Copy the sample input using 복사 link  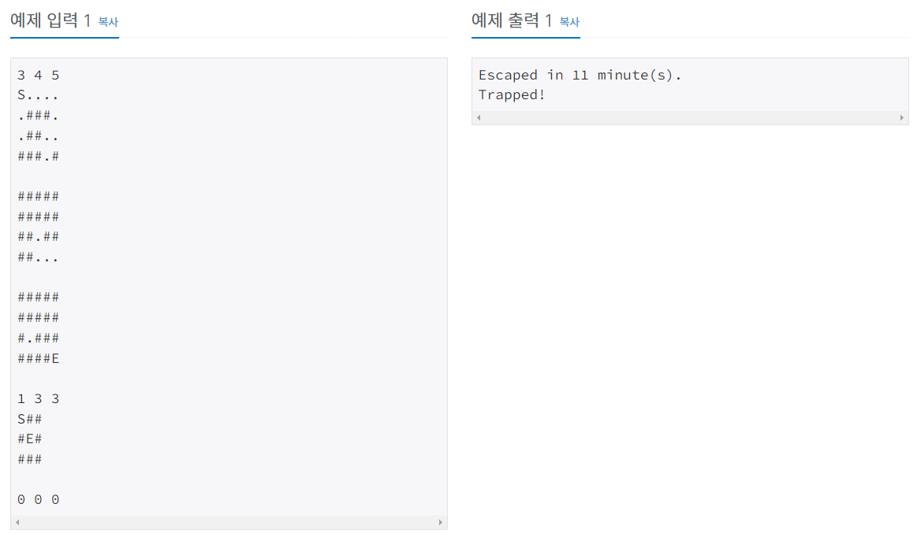pos(108,22)
